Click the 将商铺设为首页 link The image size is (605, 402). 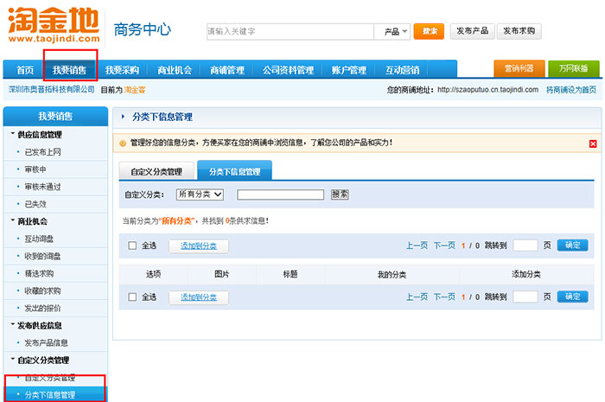click(x=570, y=90)
